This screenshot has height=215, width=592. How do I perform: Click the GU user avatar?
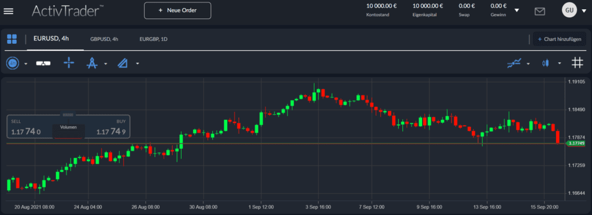(x=569, y=10)
